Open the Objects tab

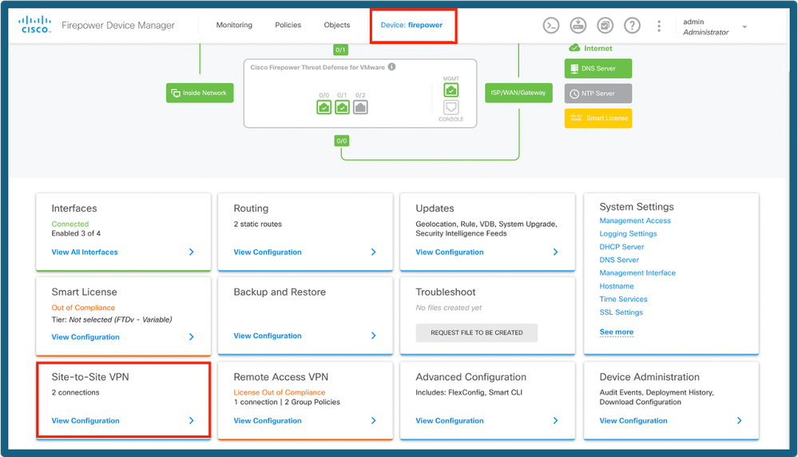(337, 25)
